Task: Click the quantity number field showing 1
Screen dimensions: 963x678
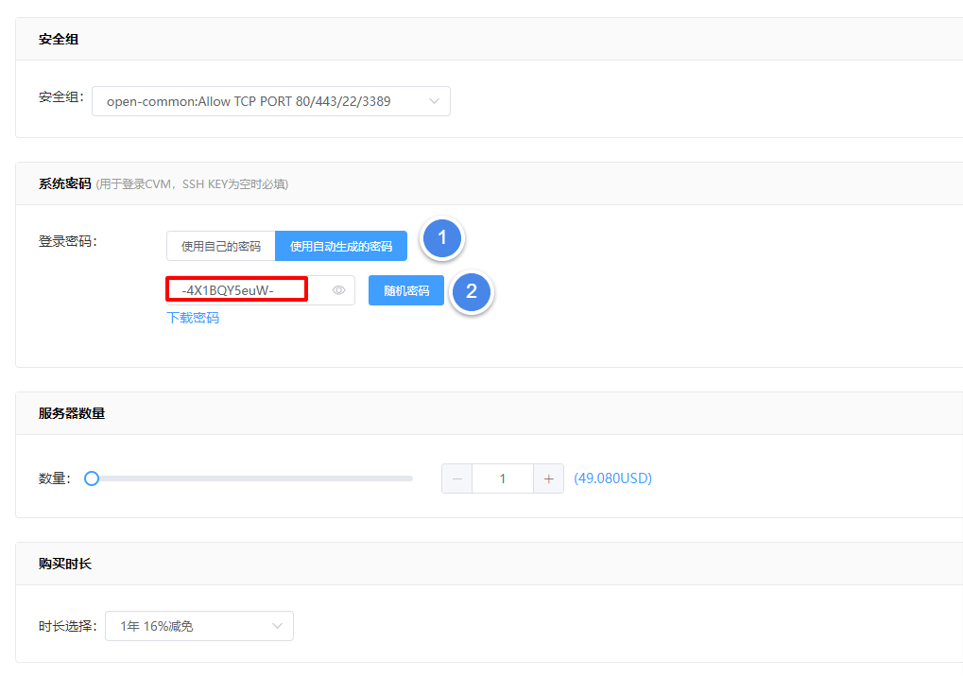Action: pos(503,478)
